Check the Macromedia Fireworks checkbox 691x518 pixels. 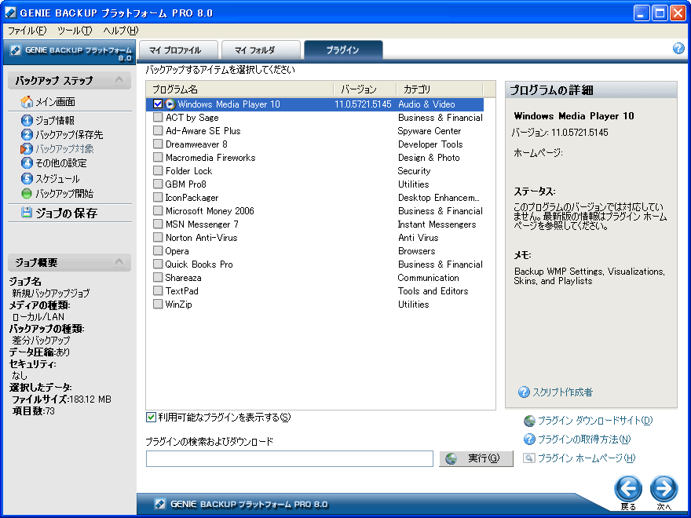pyautogui.click(x=158, y=157)
